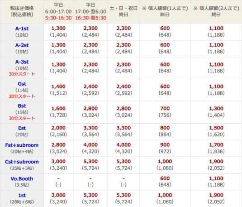
Task: Open the A-3st studio link
Action: (22, 62)
